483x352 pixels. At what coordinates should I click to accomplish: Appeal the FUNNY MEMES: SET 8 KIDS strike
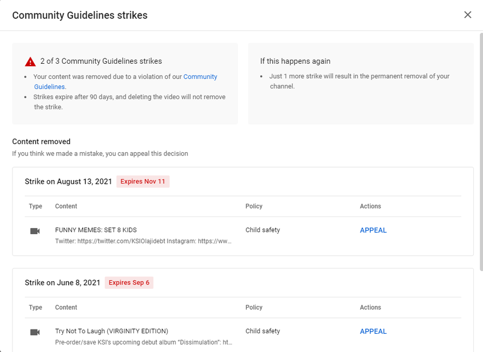click(373, 230)
